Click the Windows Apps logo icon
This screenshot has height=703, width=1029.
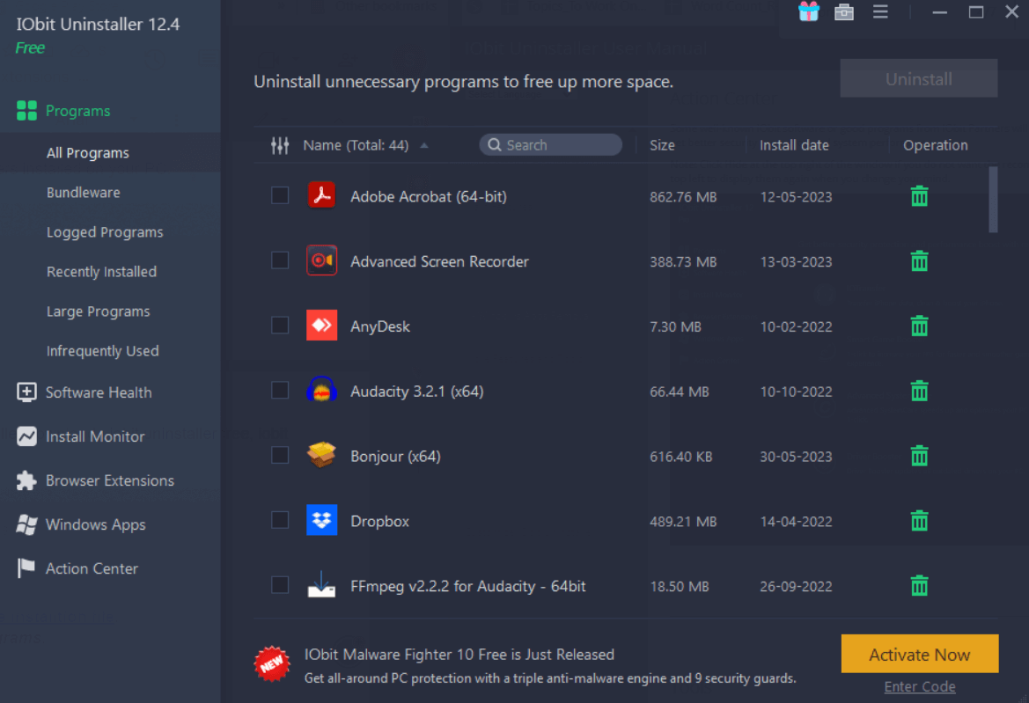point(26,524)
